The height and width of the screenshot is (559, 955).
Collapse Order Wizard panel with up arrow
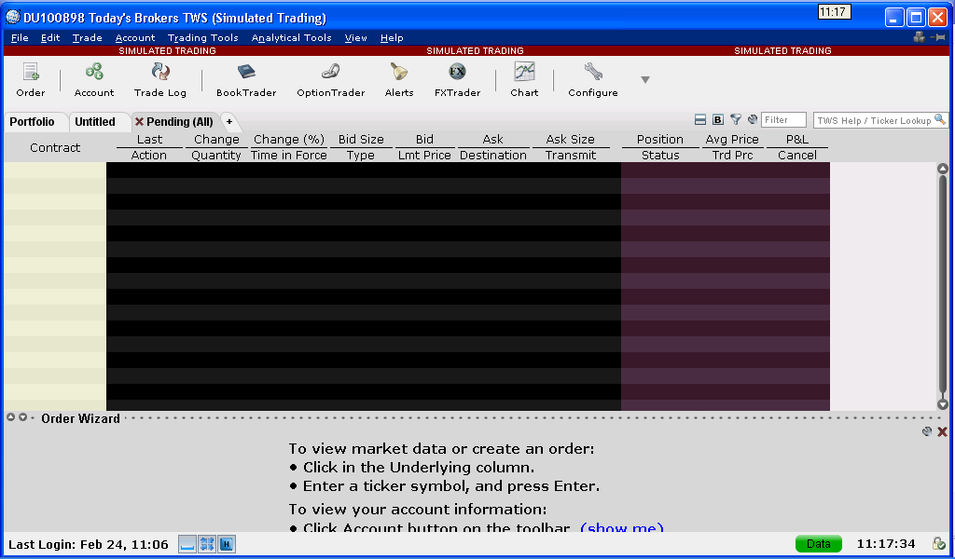10,417
